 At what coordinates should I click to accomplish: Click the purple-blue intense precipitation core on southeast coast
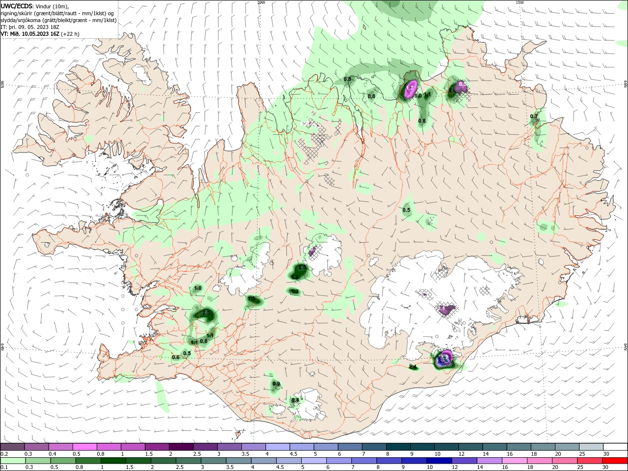[x=445, y=358]
